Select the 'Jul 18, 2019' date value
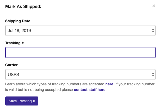Screen dimensions: 163x110 (19, 31)
